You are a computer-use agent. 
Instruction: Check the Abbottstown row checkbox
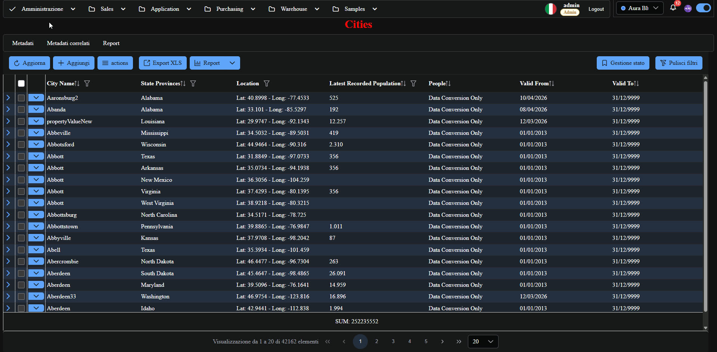pyautogui.click(x=21, y=226)
